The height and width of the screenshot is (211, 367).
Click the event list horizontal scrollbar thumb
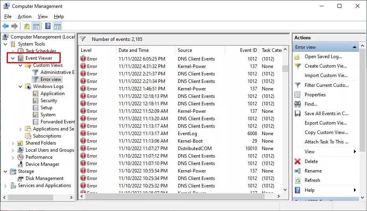tap(175, 196)
